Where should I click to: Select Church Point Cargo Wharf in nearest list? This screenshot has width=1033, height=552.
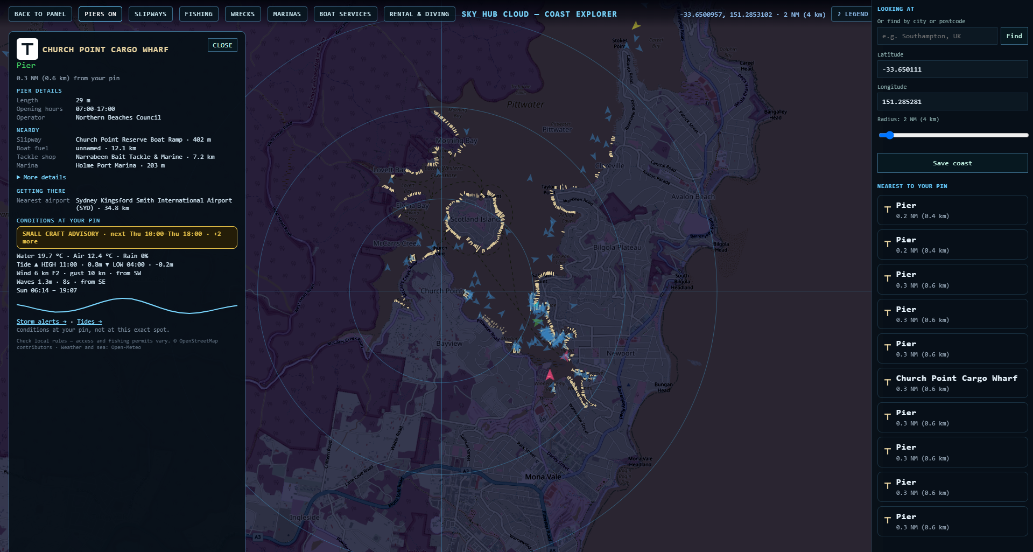(x=952, y=383)
